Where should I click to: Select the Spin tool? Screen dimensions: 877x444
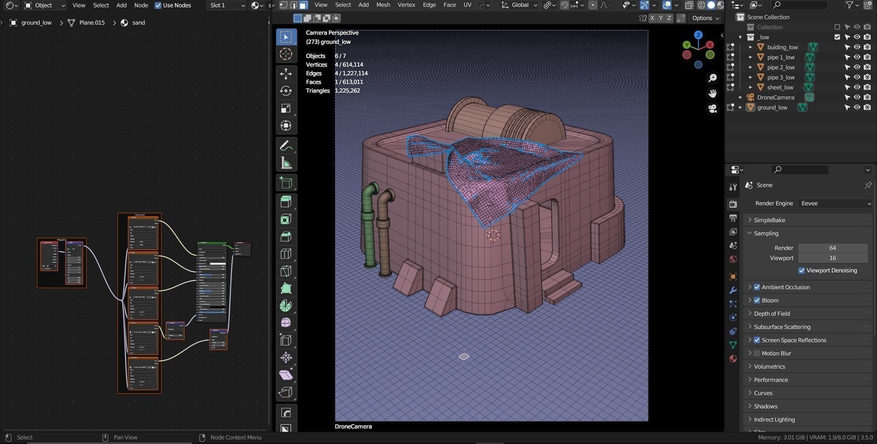(x=286, y=306)
